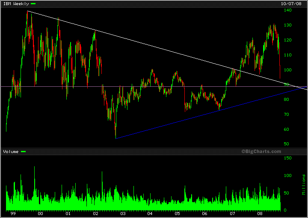Click the 00 year label
Viewport: 308px width, 218px height.
coord(41,213)
